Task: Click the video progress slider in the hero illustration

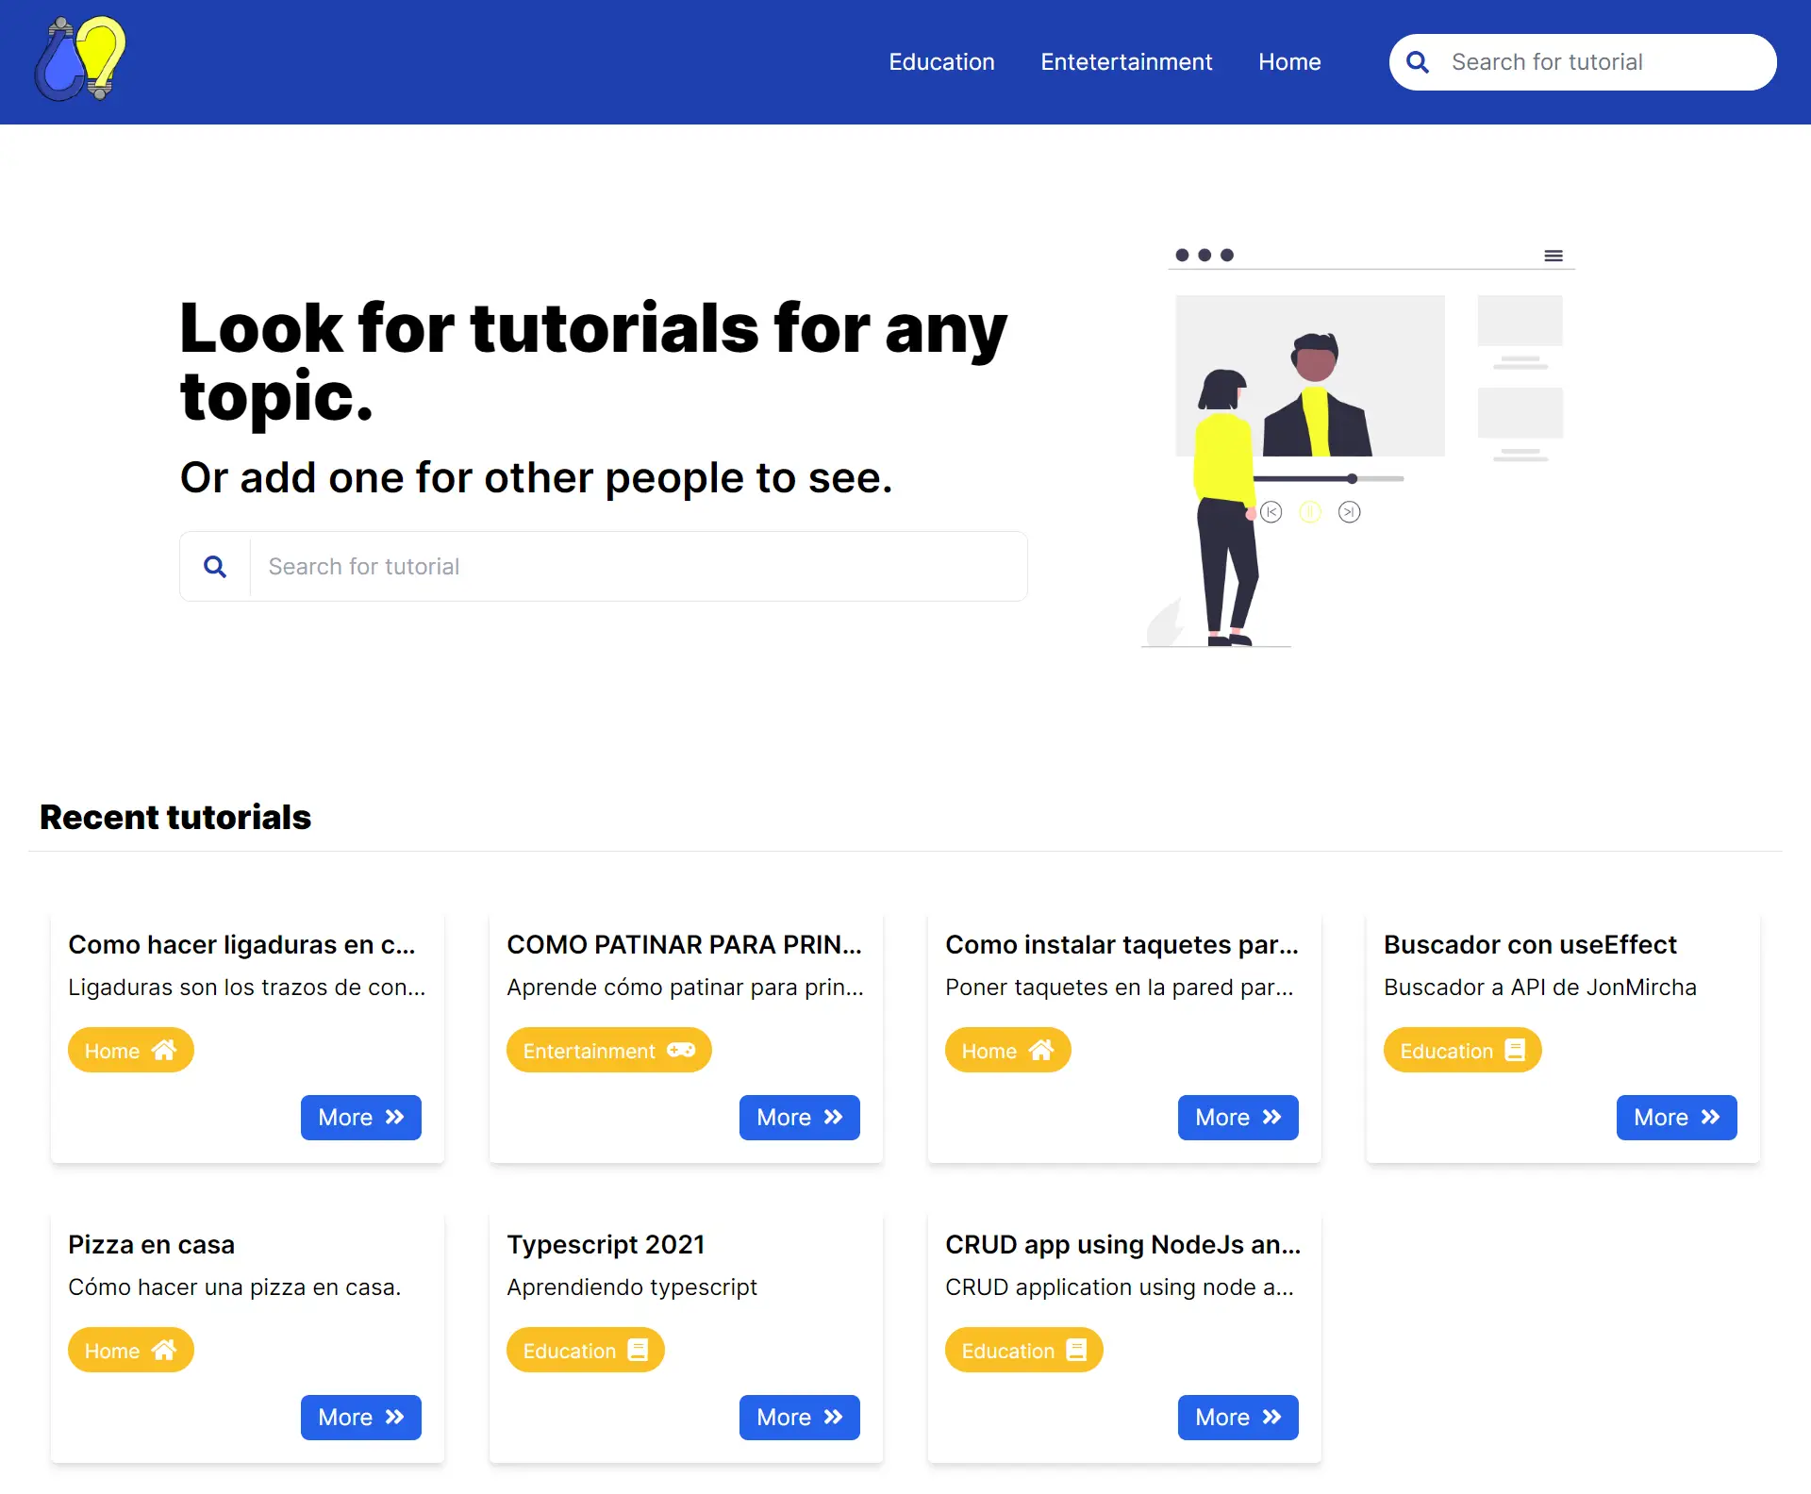Action: click(1328, 478)
